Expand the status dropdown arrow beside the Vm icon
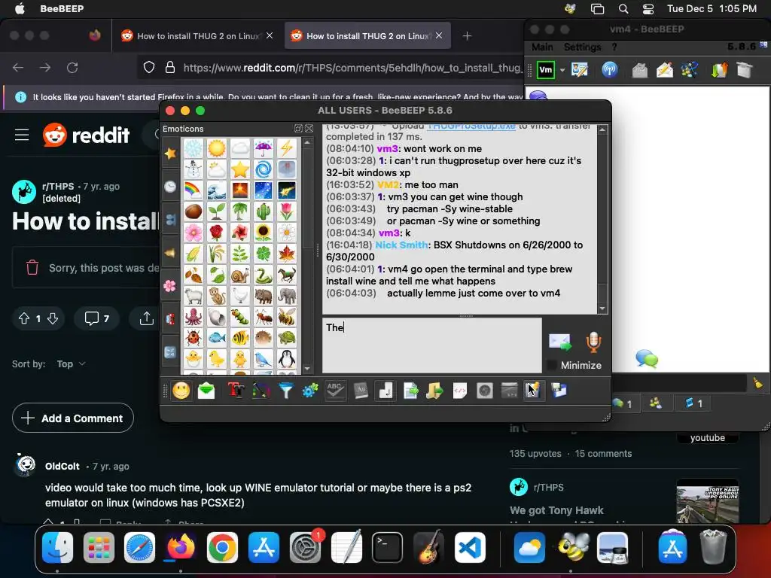The height and width of the screenshot is (578, 771). pyautogui.click(x=562, y=70)
